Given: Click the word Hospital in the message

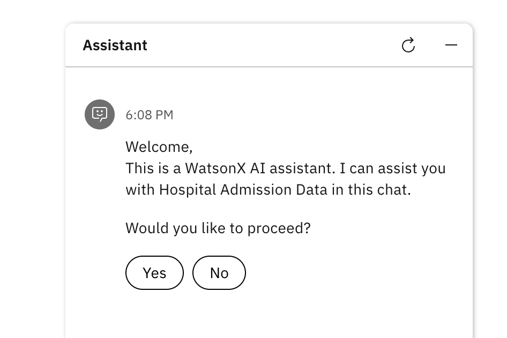Looking at the screenshot, I should point(188,190).
